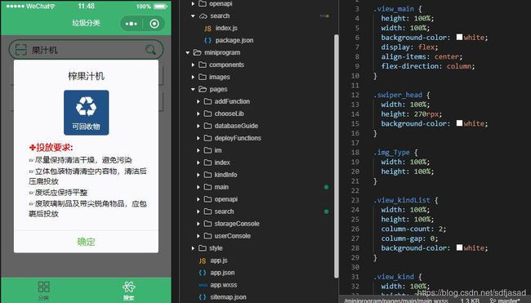
Task: Click the braces icon beside package.json
Action: [x=207, y=40]
